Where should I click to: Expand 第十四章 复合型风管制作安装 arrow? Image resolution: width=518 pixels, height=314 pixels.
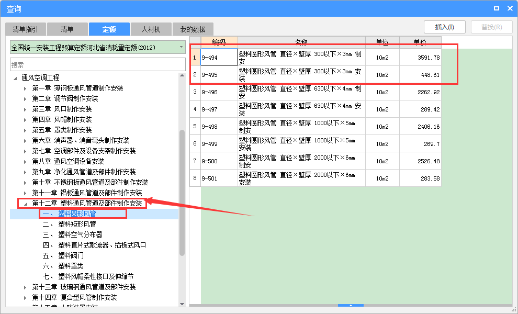[25, 298]
